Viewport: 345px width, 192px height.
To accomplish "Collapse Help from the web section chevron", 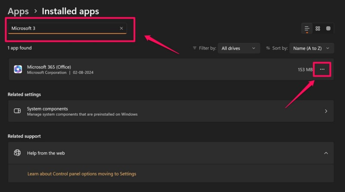I will (326, 153).
